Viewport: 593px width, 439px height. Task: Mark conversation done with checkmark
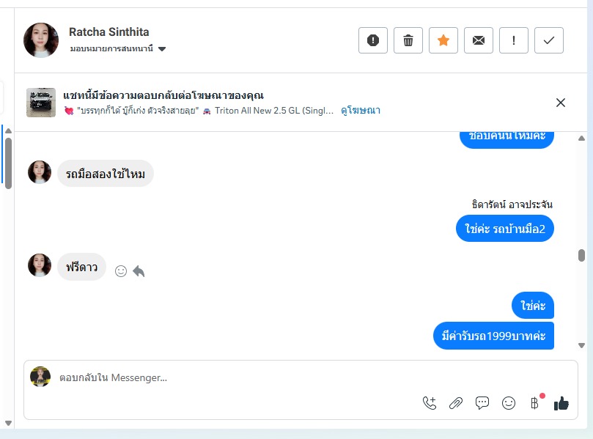click(x=549, y=40)
